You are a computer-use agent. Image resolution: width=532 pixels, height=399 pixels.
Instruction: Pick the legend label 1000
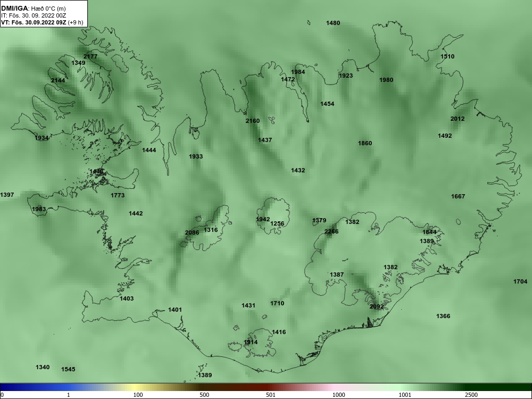pyautogui.click(x=338, y=395)
